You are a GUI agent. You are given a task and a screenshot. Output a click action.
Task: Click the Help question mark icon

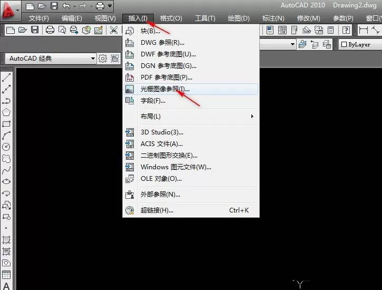click(346, 30)
